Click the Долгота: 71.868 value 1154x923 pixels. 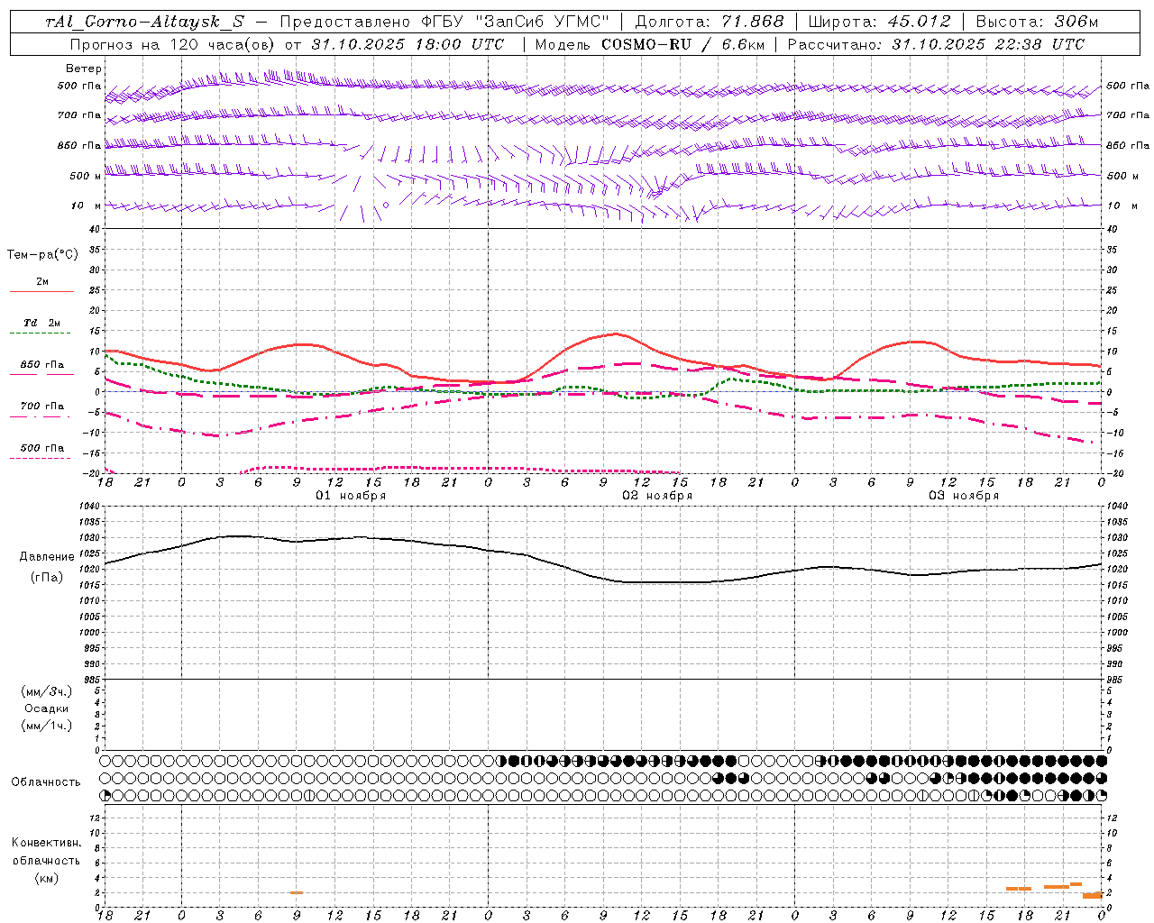point(710,22)
